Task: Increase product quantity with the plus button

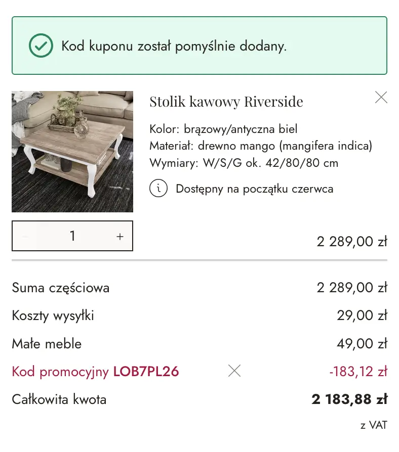Action: (x=119, y=236)
